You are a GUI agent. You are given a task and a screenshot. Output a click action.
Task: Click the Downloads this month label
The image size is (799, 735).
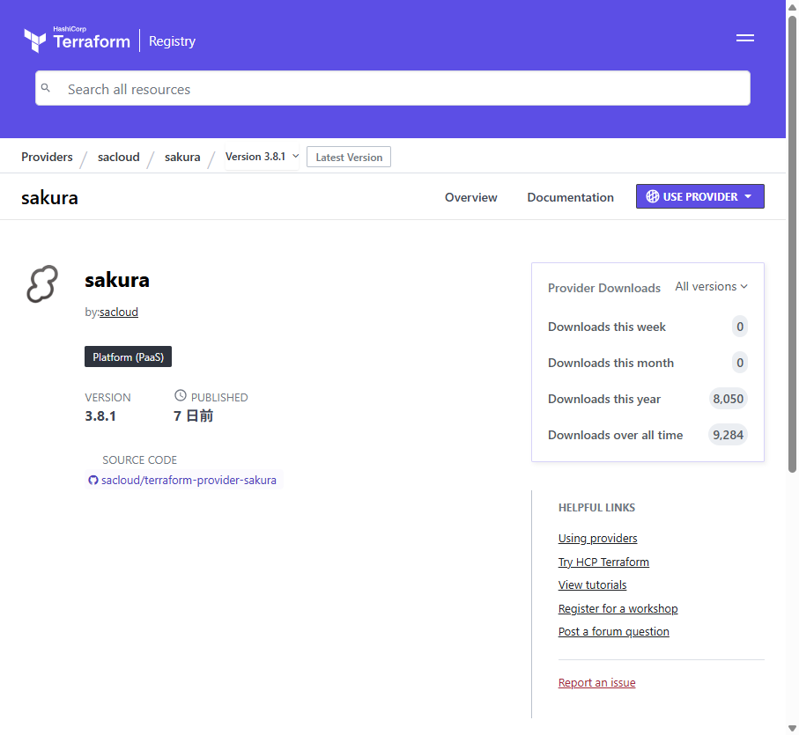(611, 363)
